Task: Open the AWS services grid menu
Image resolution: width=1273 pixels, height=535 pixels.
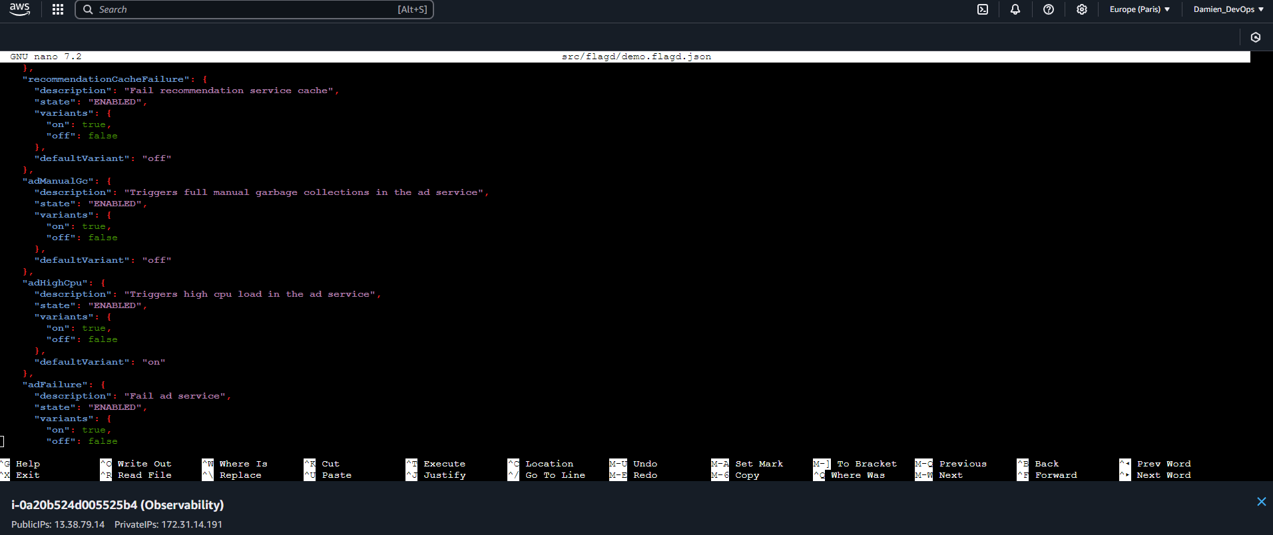Action: [x=58, y=9]
